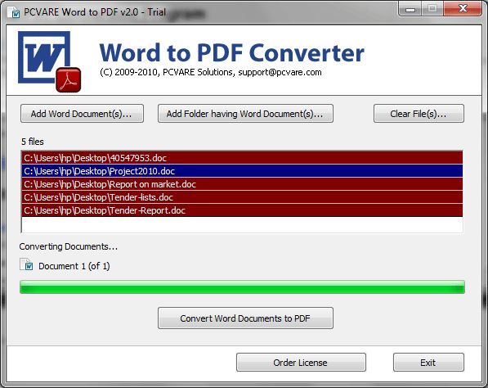The height and width of the screenshot is (388, 488).
Task: Click the empty area below file list
Action: 242,225
